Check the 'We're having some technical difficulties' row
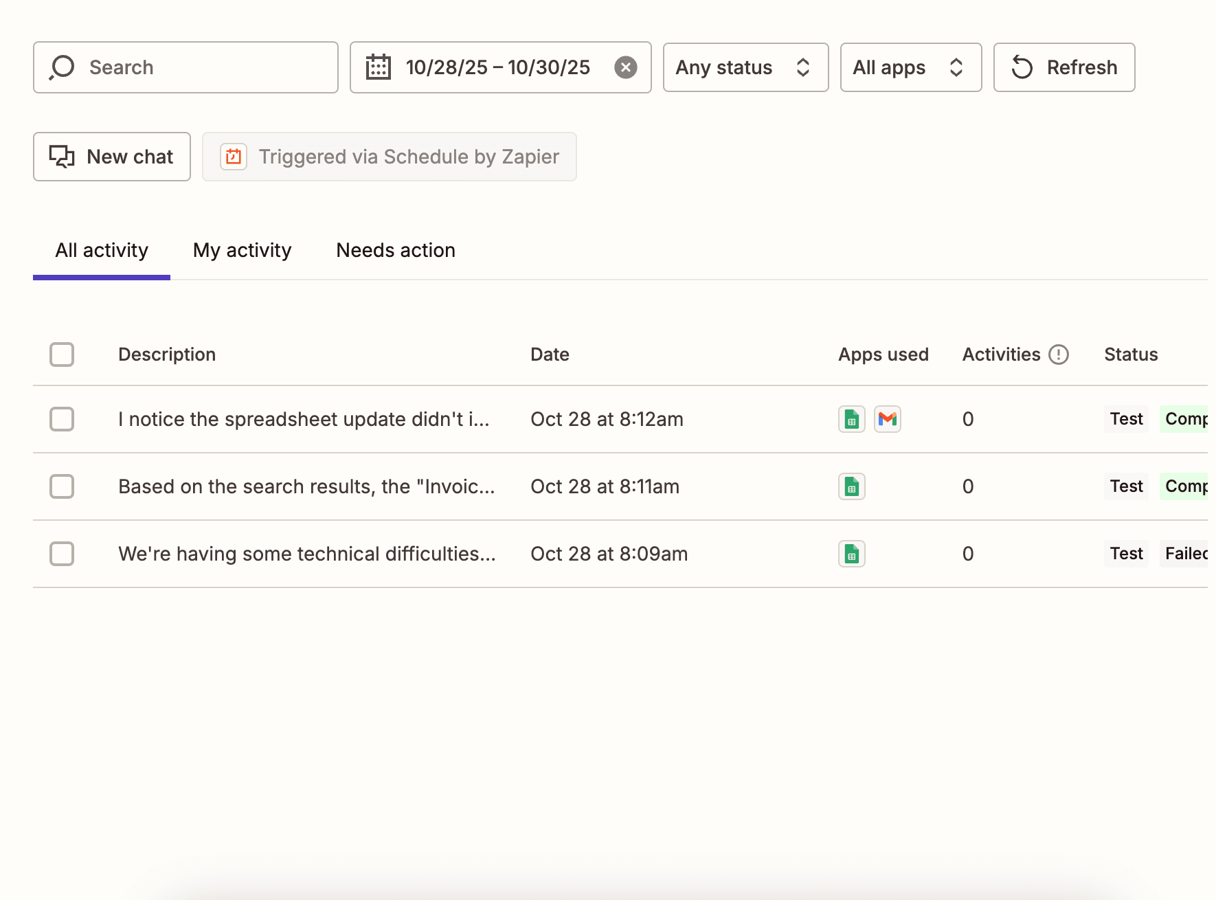 (x=62, y=554)
